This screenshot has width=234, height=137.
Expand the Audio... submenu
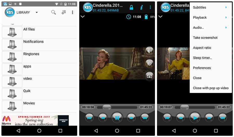click(211, 28)
